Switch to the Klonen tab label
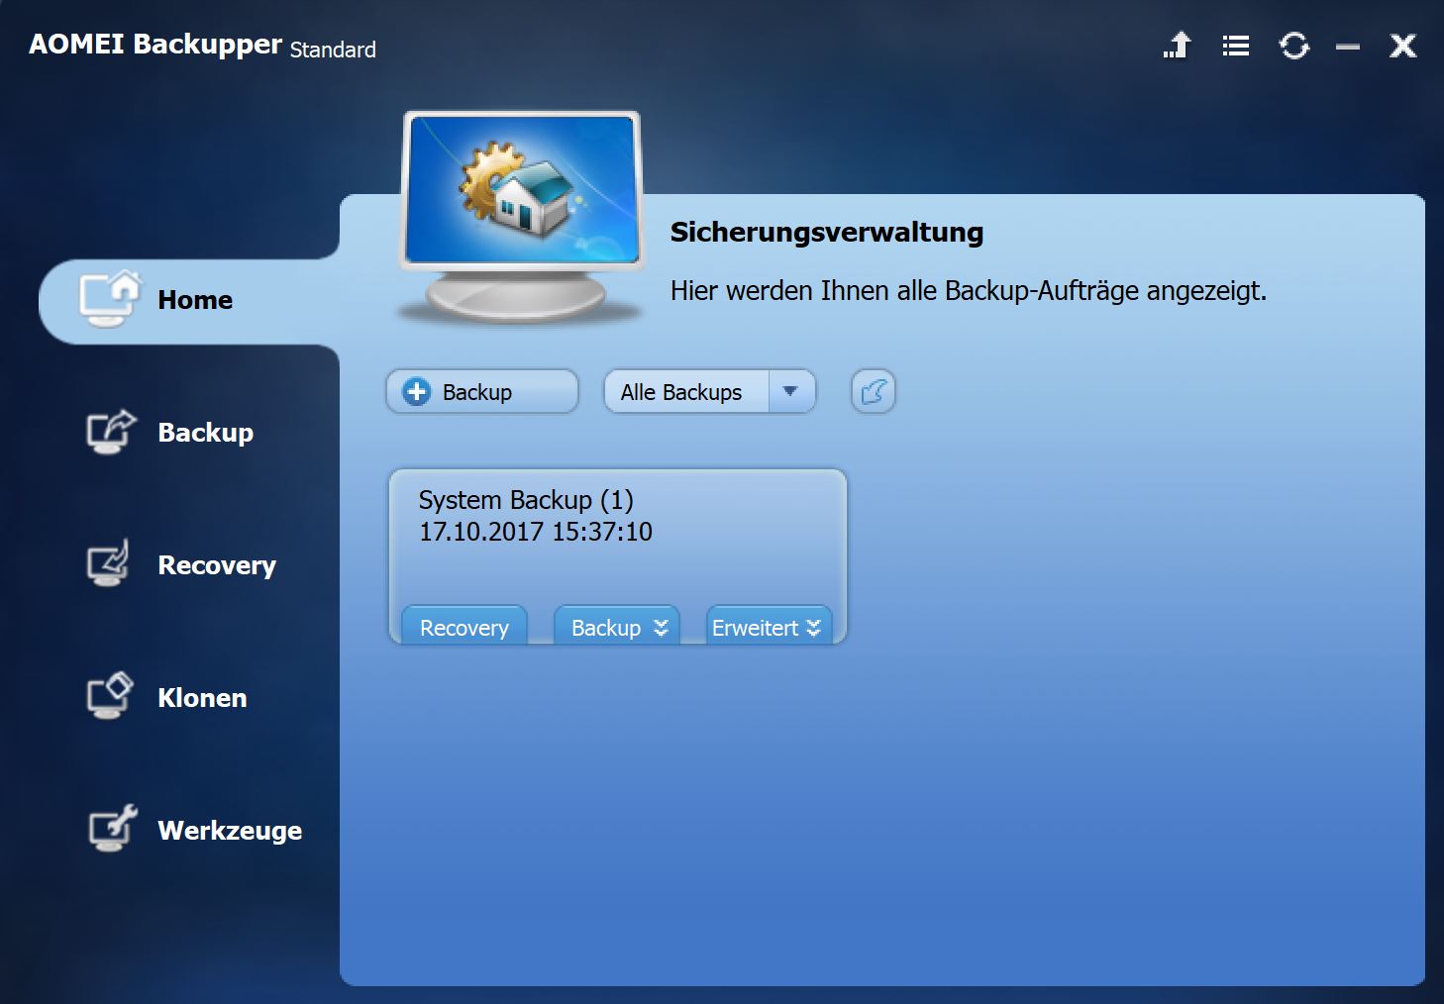Screen dimensions: 1444x1004 202,698
